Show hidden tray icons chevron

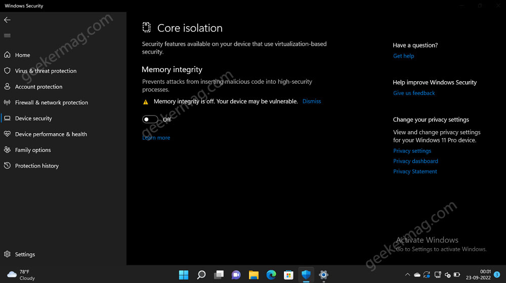pyautogui.click(x=407, y=274)
